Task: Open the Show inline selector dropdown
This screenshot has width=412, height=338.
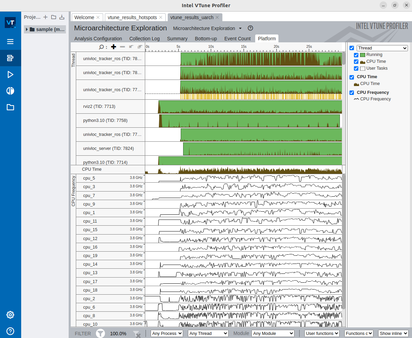Action: coord(393,333)
